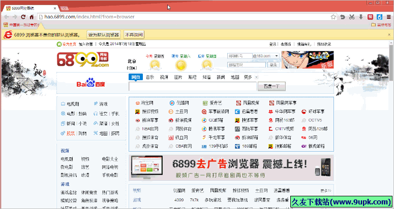The width and height of the screenshot is (394, 209).
Task: Select the 知道 search tab
Action: [x=206, y=77]
